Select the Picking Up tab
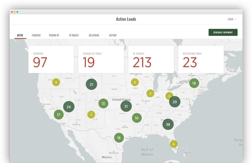The width and height of the screenshot is (252, 163). coord(54,35)
